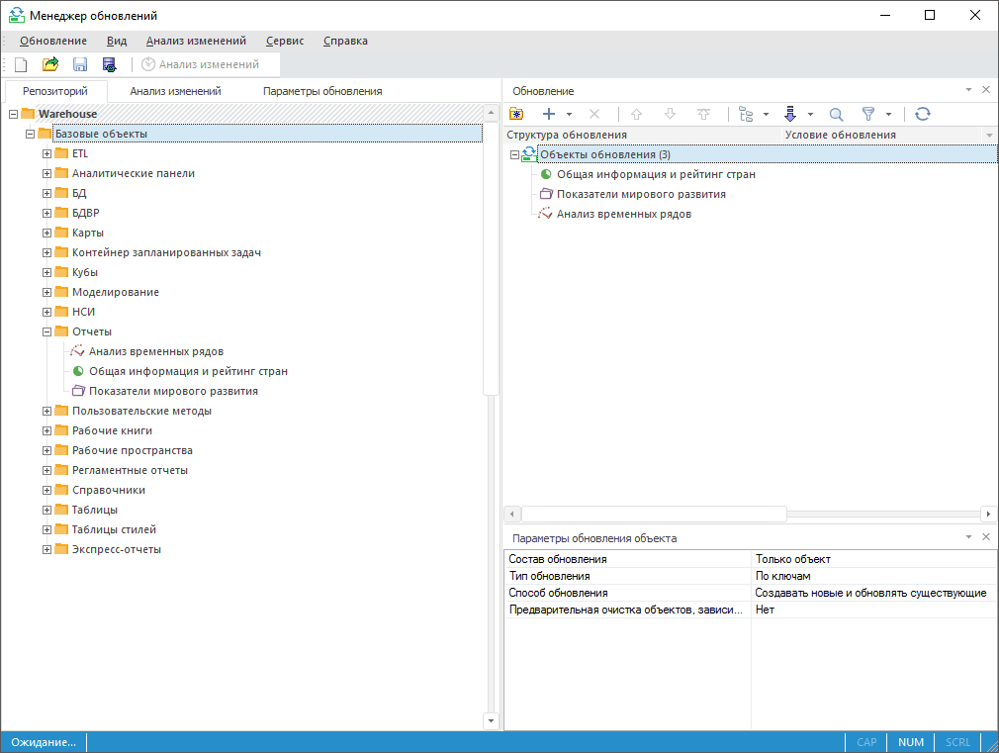Select Анализ временных рядов in repository tree
This screenshot has height=753, width=999.
pos(156,351)
